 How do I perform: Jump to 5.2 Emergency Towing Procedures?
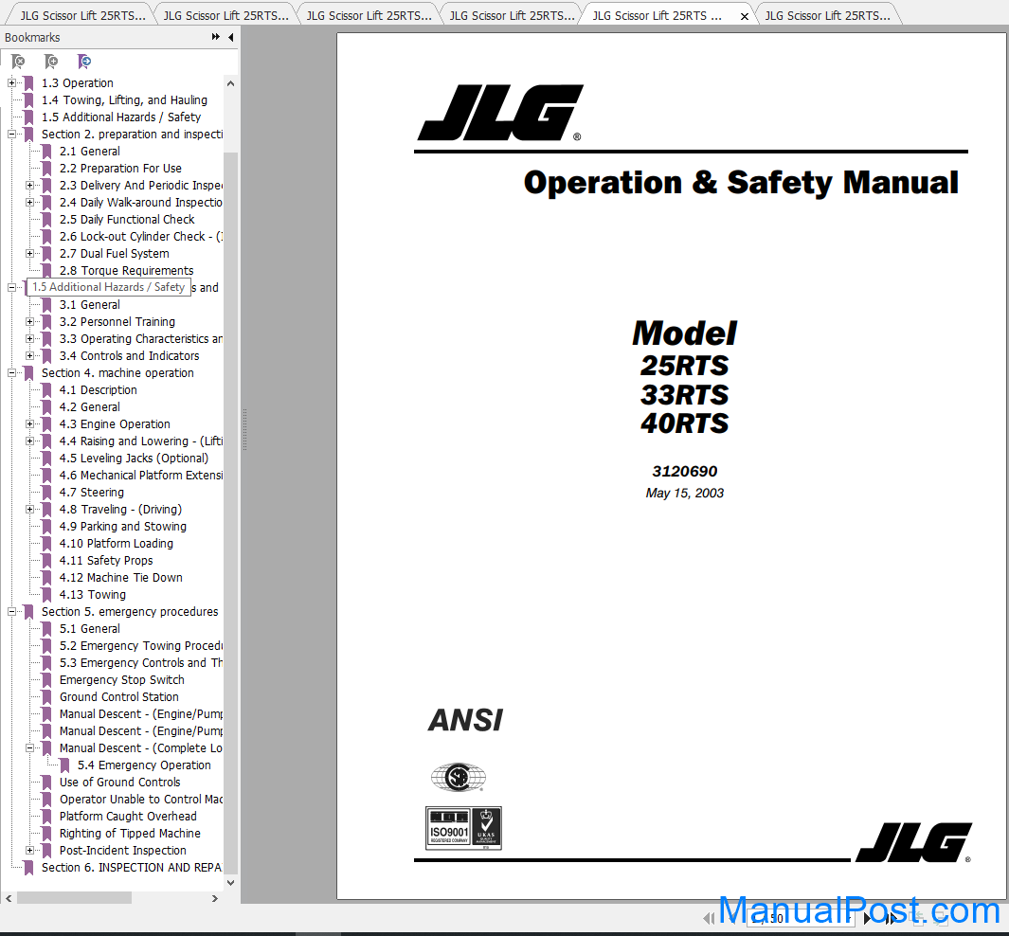[141, 646]
